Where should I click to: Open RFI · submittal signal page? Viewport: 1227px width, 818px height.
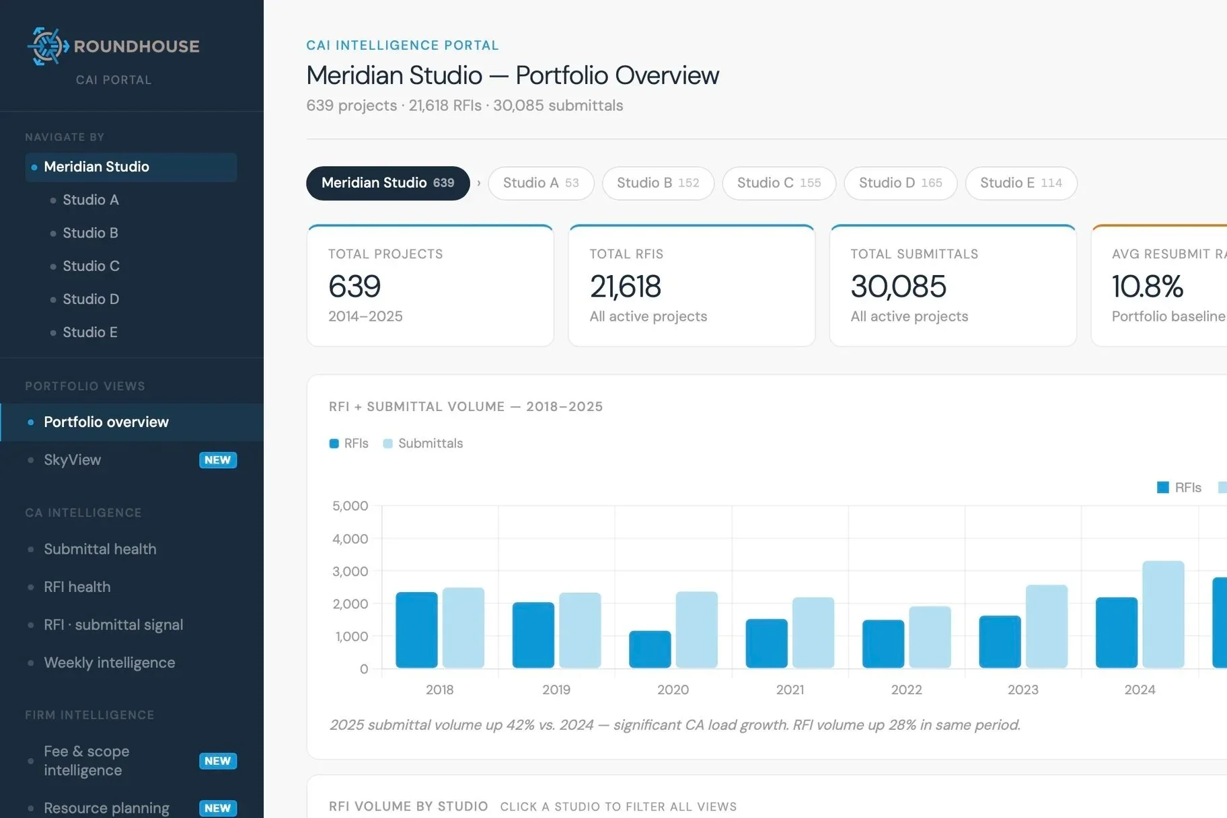114,625
